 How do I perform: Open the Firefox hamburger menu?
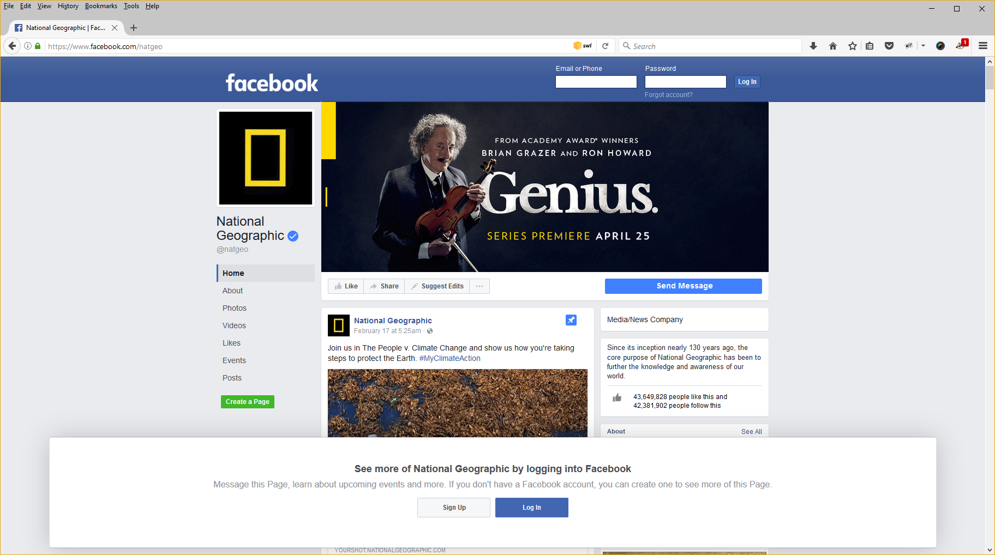[x=983, y=46]
